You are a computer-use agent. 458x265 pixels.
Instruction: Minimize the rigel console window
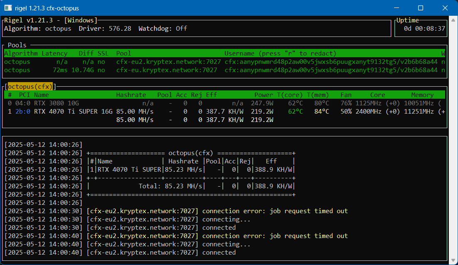click(x=397, y=8)
